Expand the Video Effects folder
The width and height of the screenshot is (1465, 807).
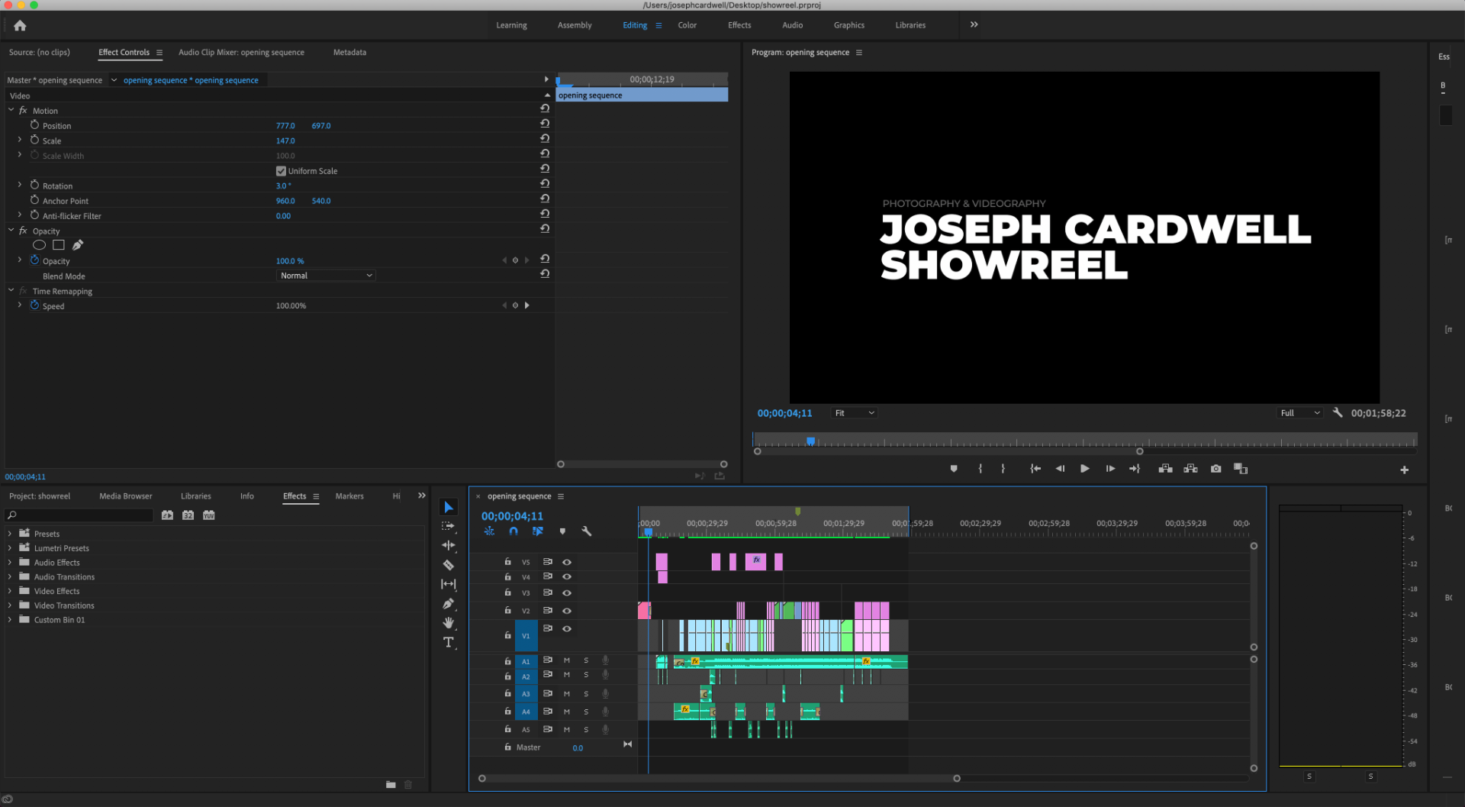click(10, 591)
